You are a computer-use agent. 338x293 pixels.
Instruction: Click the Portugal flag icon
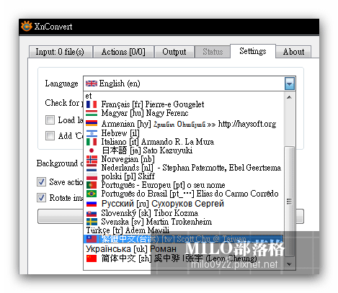92,185
